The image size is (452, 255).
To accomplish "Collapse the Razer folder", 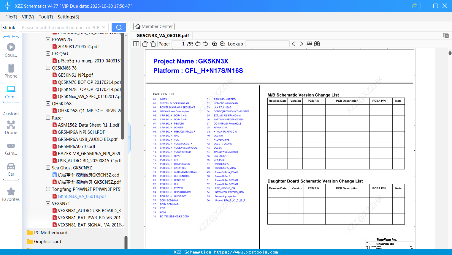I will pyautogui.click(x=48, y=118).
